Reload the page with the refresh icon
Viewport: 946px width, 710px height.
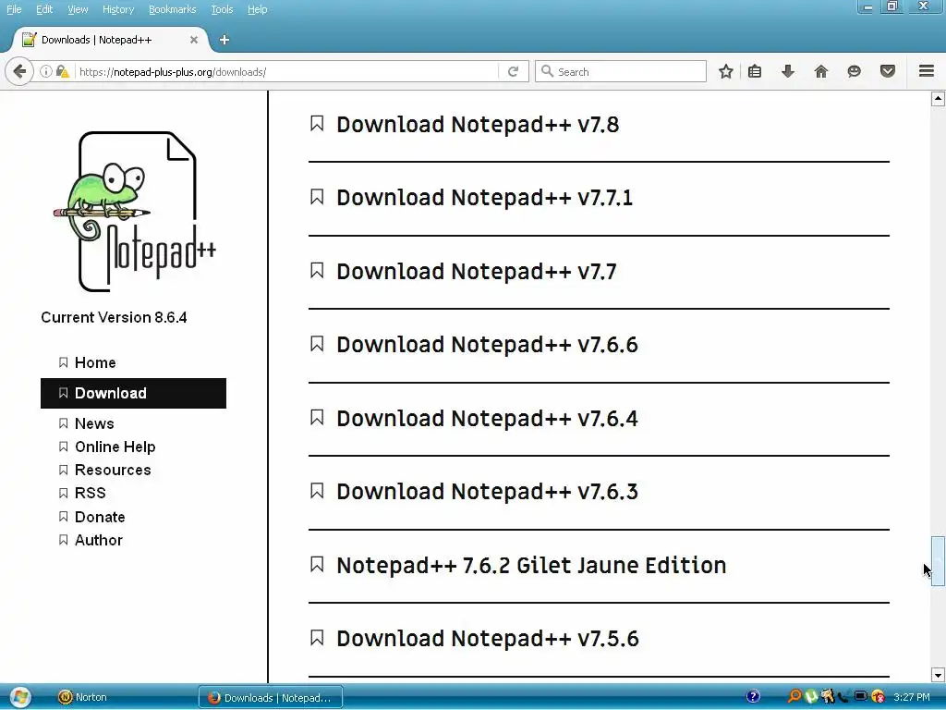click(x=513, y=72)
